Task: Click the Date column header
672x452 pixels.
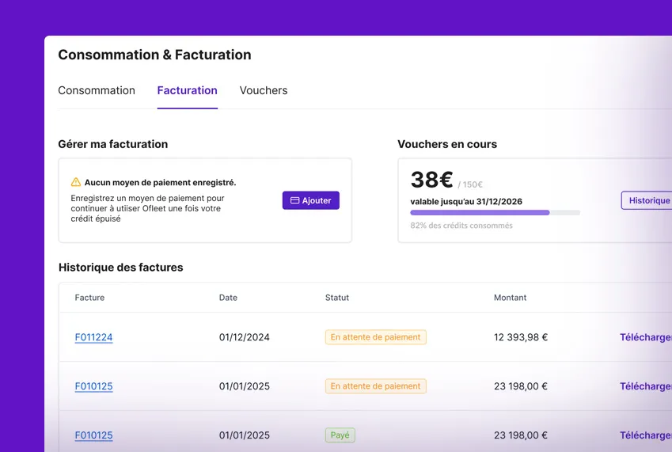Action: [228, 298]
